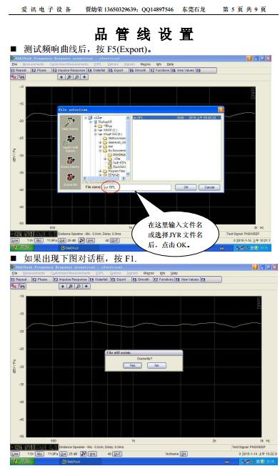Click Yes in the Overwrite dialog
Screen dimensions: 280x471
[132, 365]
